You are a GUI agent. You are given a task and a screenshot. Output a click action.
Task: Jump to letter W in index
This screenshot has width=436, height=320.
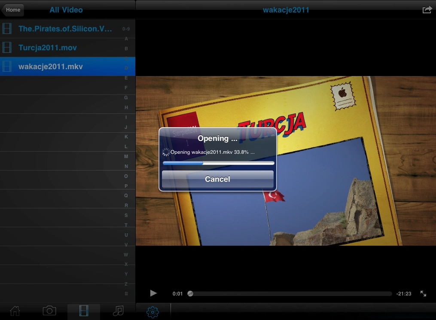click(x=126, y=255)
